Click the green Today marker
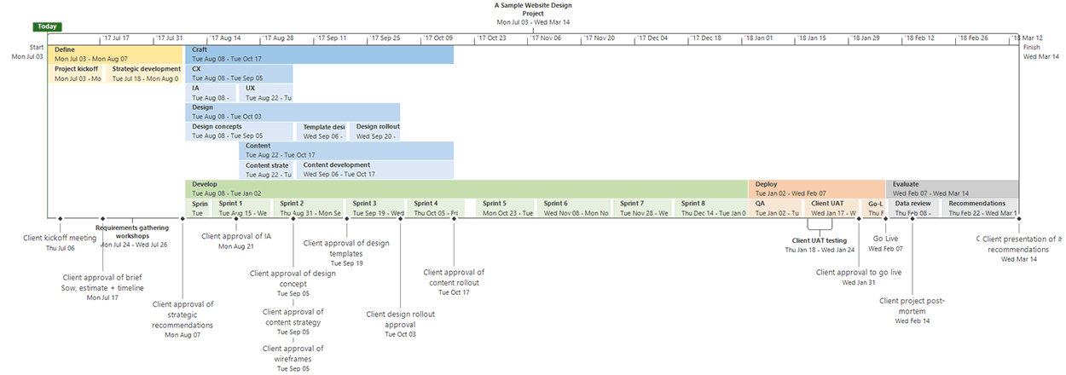This screenshot has width=1066, height=375. pos(47,27)
